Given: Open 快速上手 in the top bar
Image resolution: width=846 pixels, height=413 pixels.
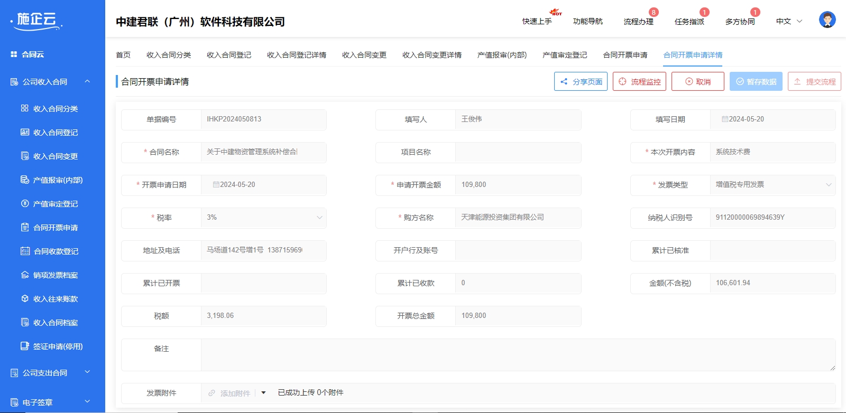Looking at the screenshot, I should click(537, 21).
